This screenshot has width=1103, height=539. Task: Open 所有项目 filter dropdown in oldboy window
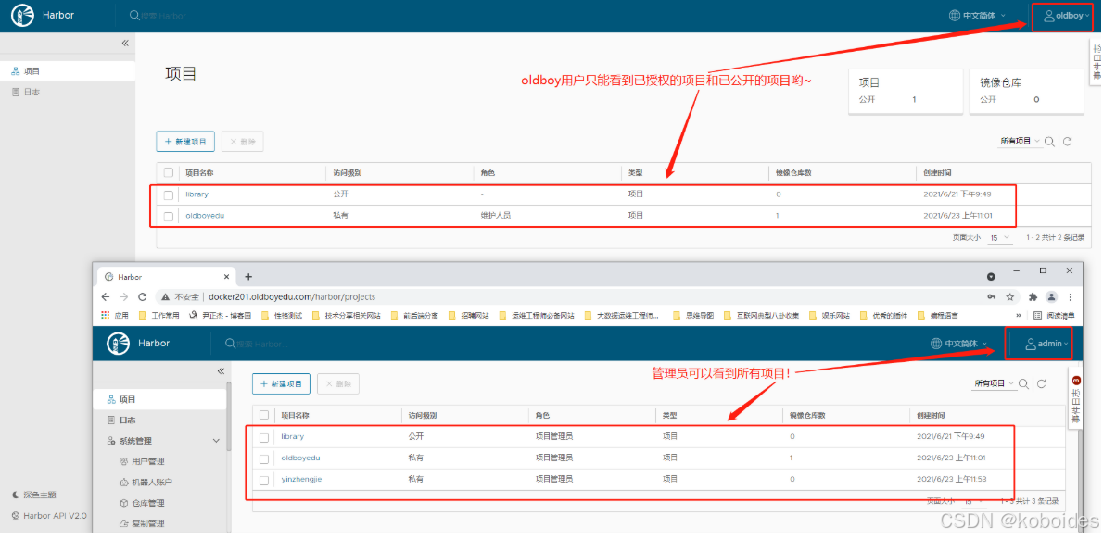click(1020, 142)
